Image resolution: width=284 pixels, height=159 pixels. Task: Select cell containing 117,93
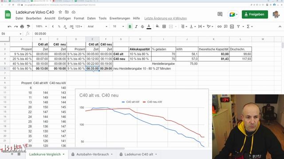[x=241, y=59]
